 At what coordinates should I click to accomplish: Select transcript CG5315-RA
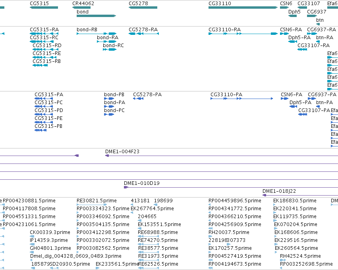pos(44,34)
